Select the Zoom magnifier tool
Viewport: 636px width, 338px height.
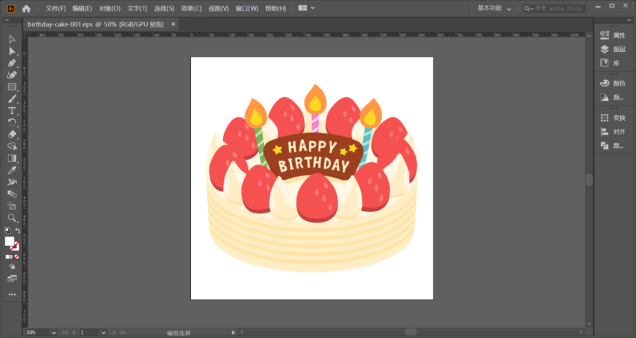(x=12, y=218)
